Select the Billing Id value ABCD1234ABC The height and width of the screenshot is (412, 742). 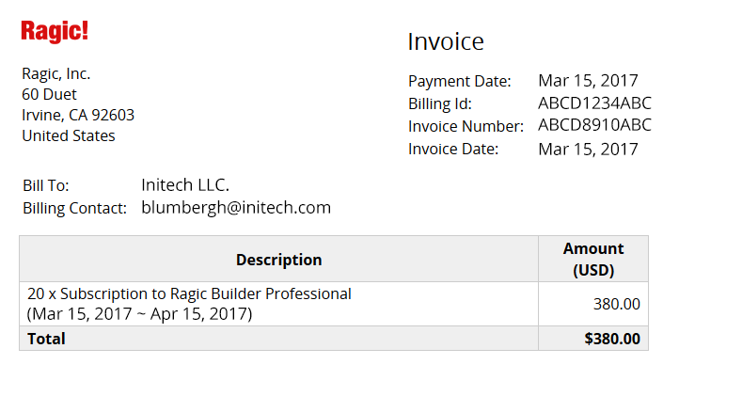(x=595, y=103)
